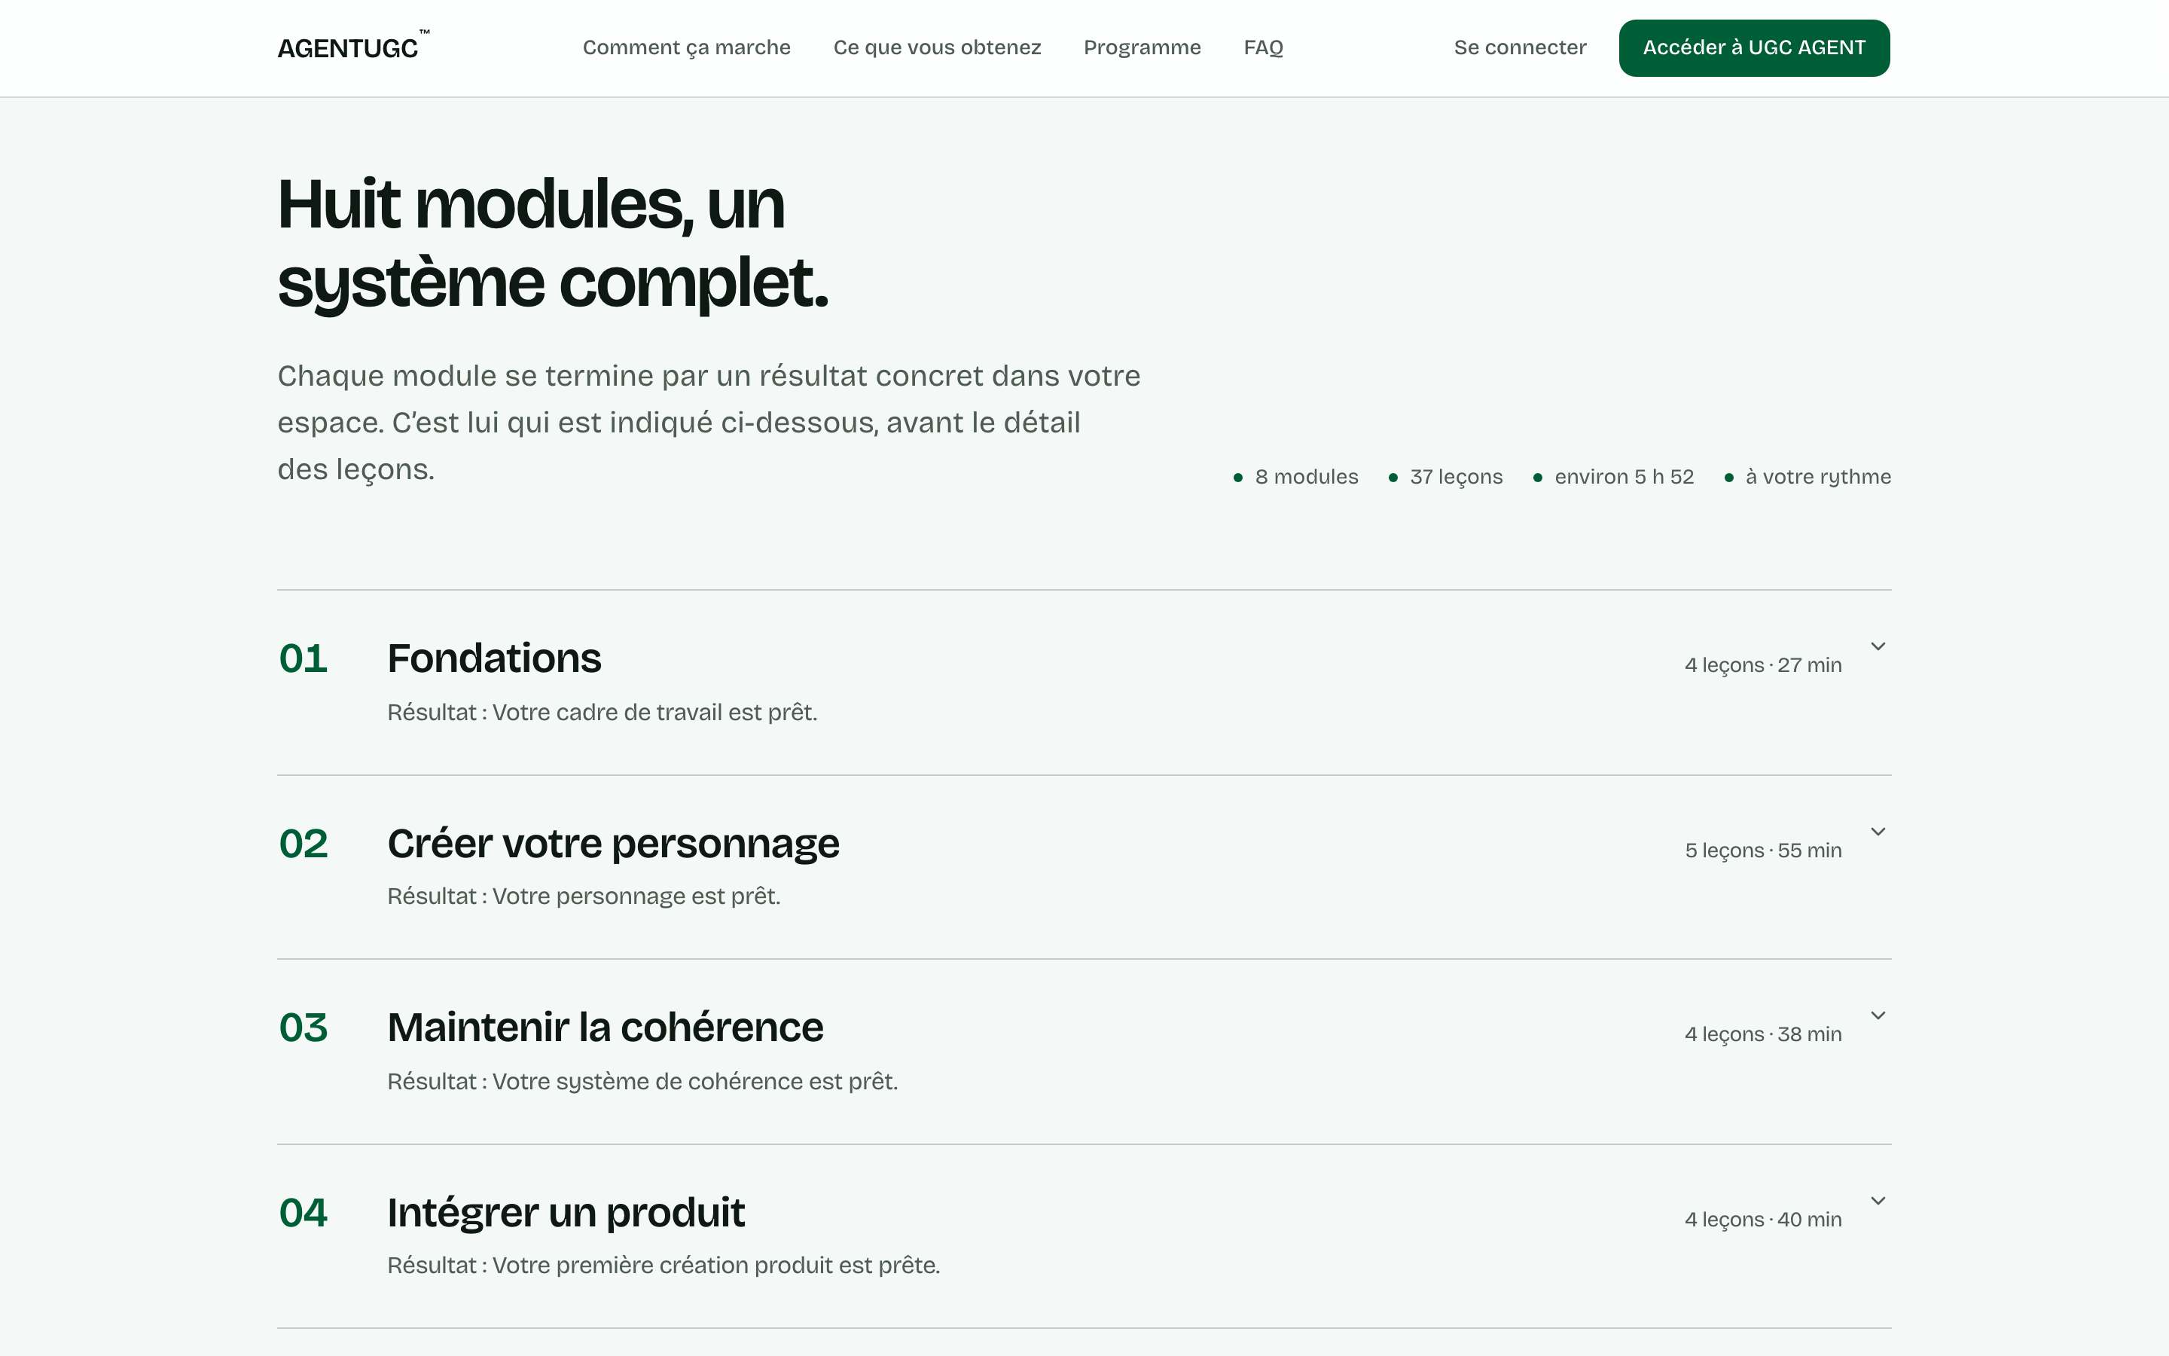Image resolution: width=2169 pixels, height=1356 pixels.
Task: Click the Accéder à UGC AGENT button
Action: point(1754,47)
